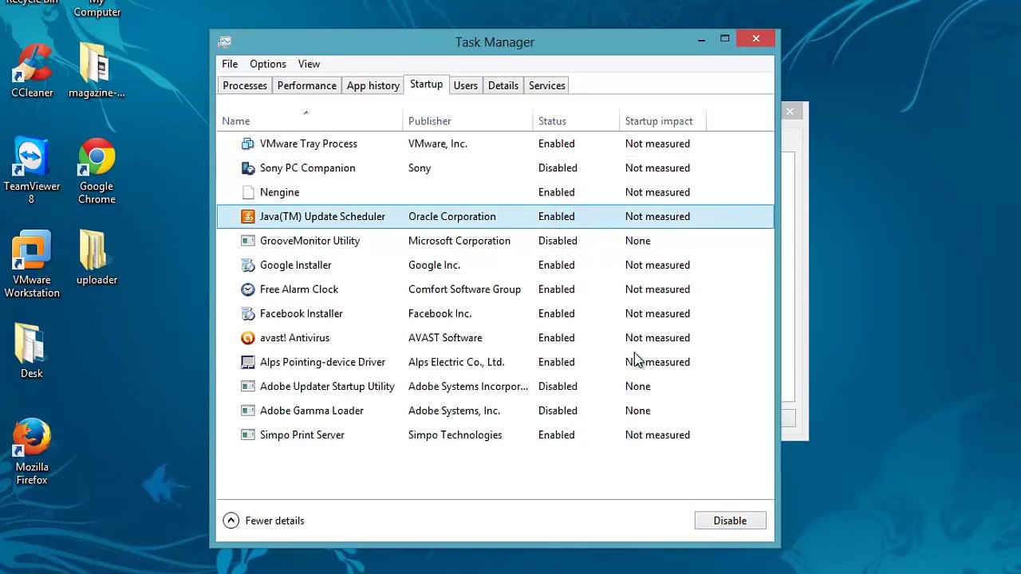Select the Alps Pointing-device Driver name

point(322,363)
